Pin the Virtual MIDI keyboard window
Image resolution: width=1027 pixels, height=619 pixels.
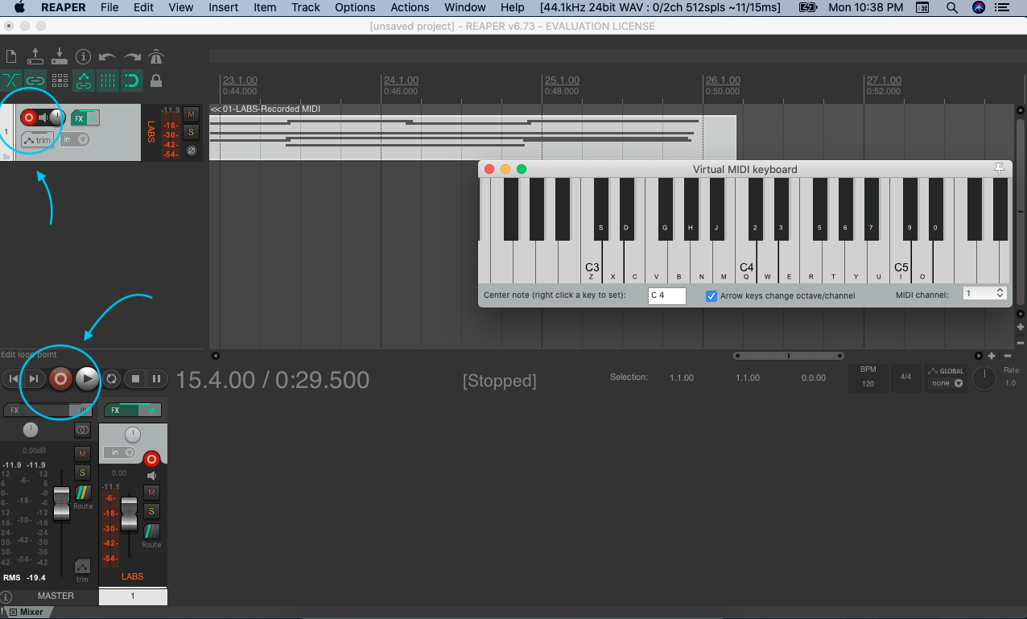click(x=999, y=168)
